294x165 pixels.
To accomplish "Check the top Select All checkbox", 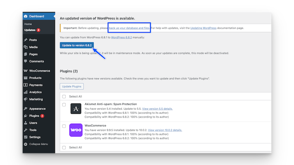I will point(64,97).
